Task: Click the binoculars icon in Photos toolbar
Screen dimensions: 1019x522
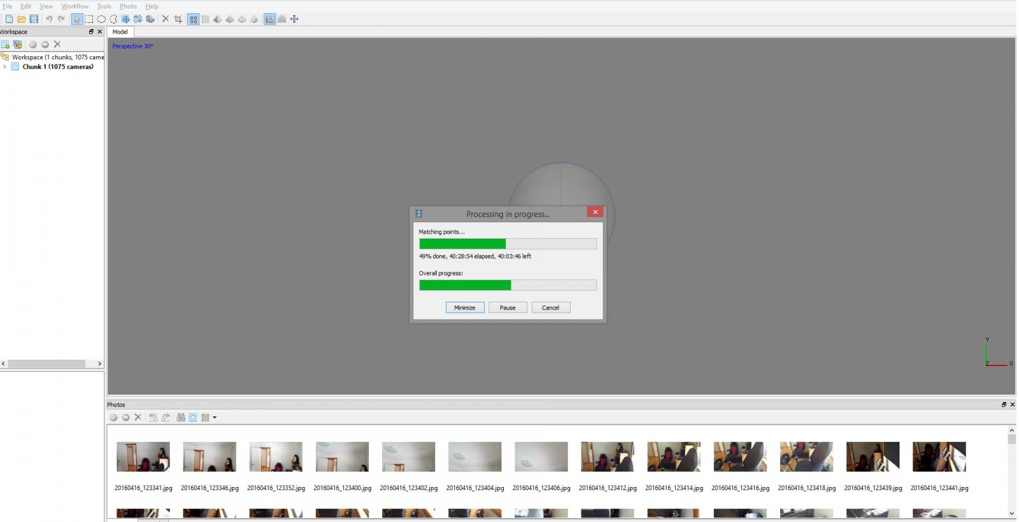Action: (x=181, y=418)
